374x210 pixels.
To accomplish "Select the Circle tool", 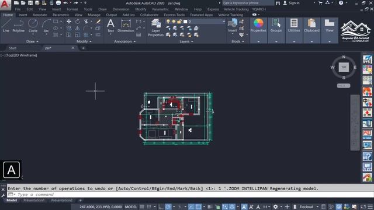I will (33, 26).
